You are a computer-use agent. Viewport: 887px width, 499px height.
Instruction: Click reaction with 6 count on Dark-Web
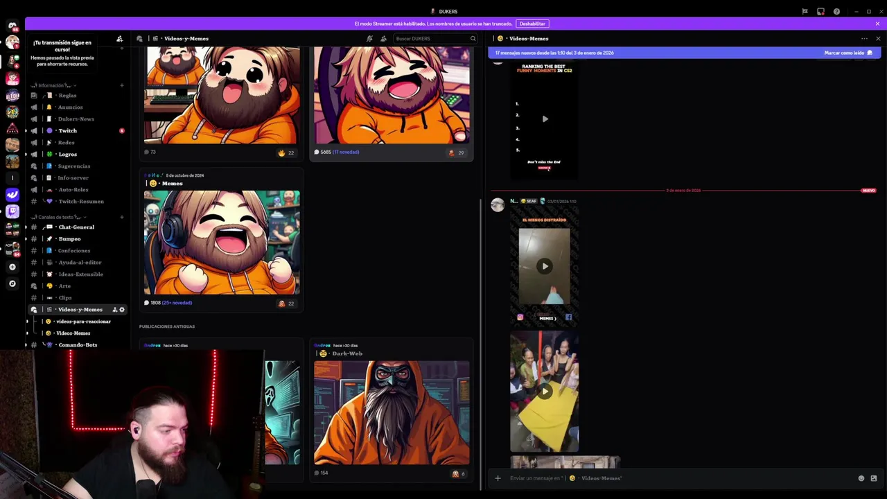[x=459, y=474]
